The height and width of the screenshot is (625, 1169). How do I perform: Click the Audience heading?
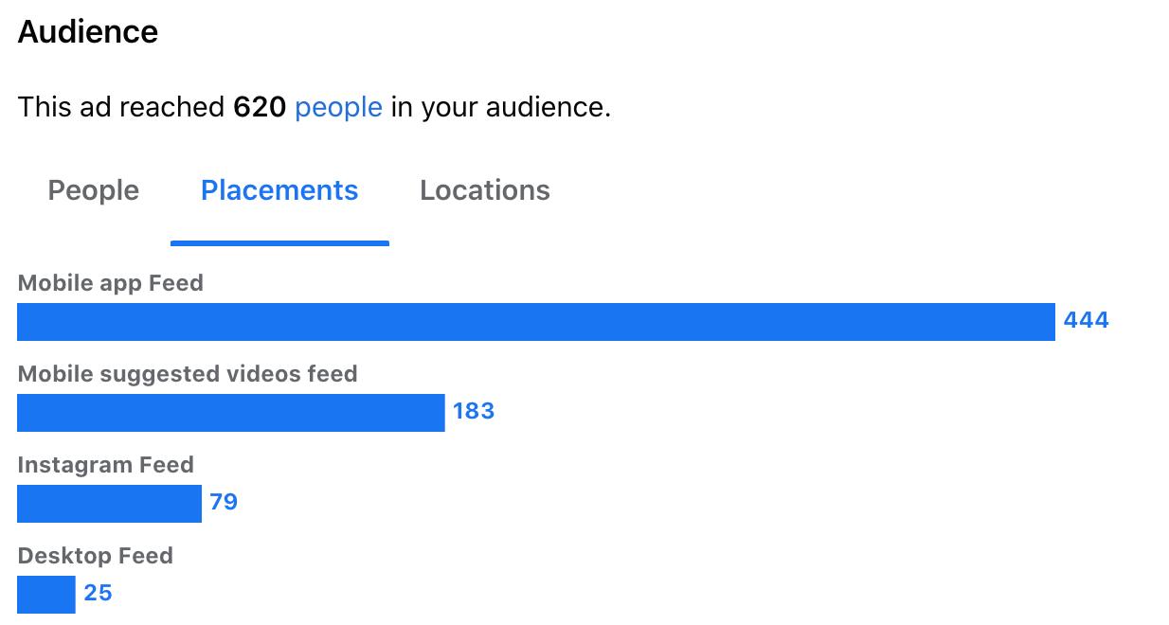click(x=88, y=32)
